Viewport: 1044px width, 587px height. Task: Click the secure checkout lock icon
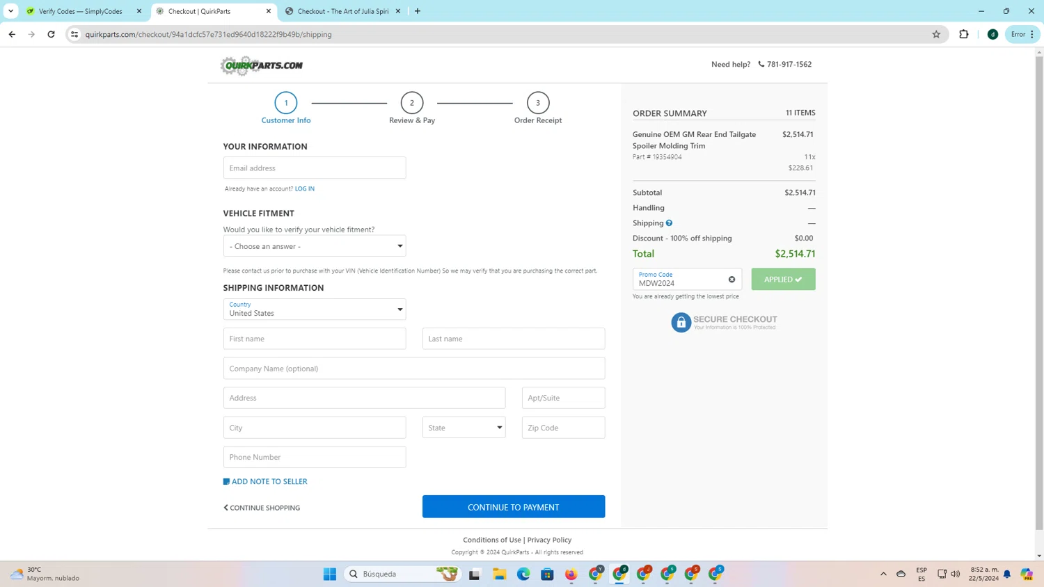[681, 323]
